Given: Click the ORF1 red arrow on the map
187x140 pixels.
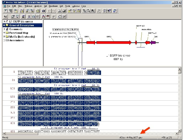Looking at the screenshot, I should click(91, 43).
